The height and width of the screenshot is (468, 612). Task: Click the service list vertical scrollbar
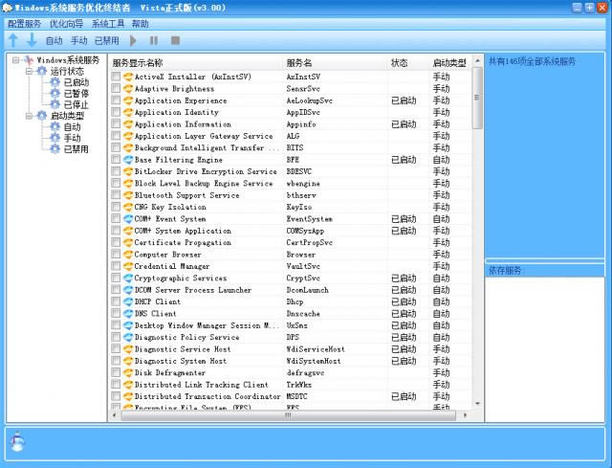[477, 239]
